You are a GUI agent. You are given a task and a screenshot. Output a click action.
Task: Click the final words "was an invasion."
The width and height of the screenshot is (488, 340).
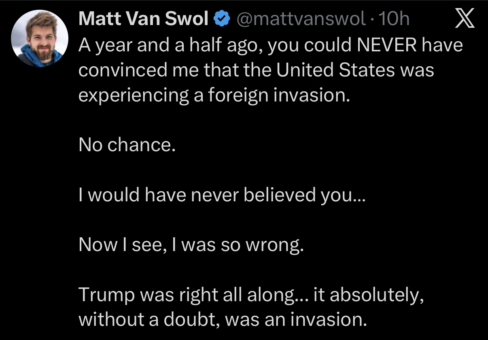pyautogui.click(x=296, y=320)
